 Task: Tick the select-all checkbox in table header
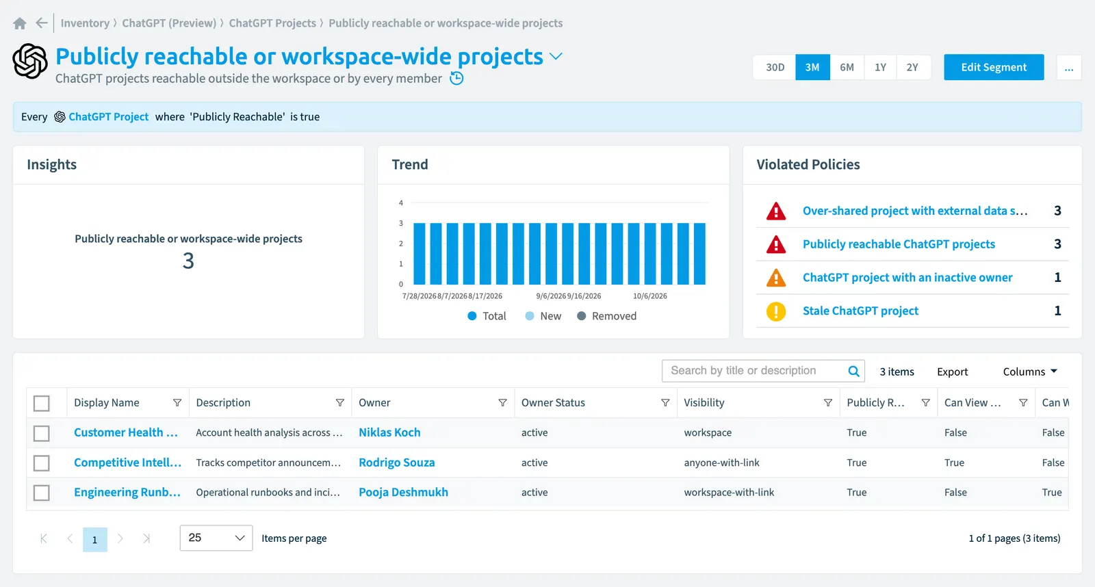42,404
